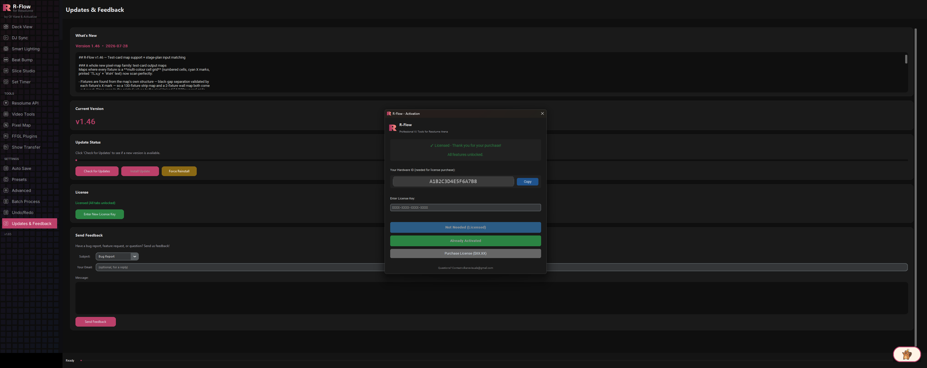Click the main page vertical scrollbar
The image size is (927, 368).
click(915, 187)
